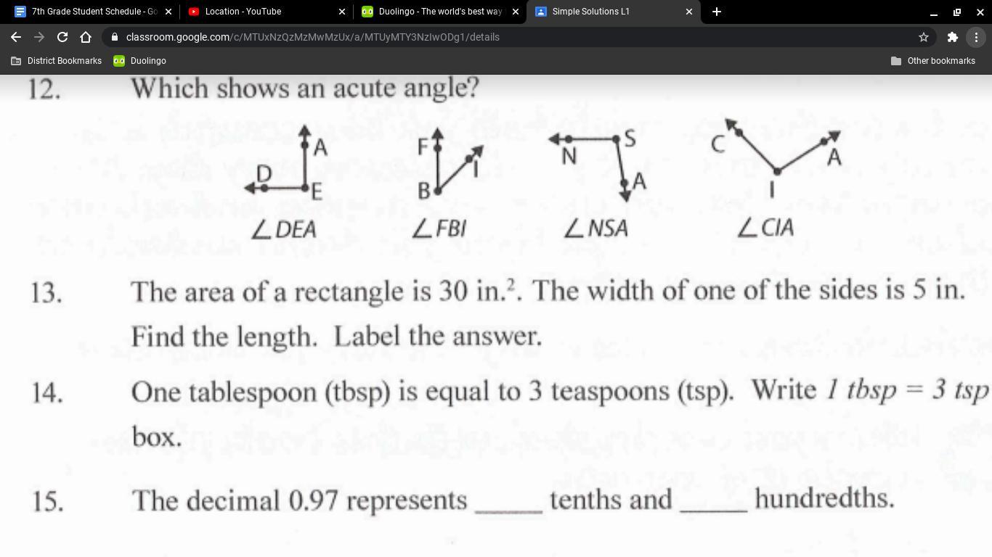Click the word 'box.' under question 14
Image resolution: width=992 pixels, height=557 pixels.
[x=157, y=437]
